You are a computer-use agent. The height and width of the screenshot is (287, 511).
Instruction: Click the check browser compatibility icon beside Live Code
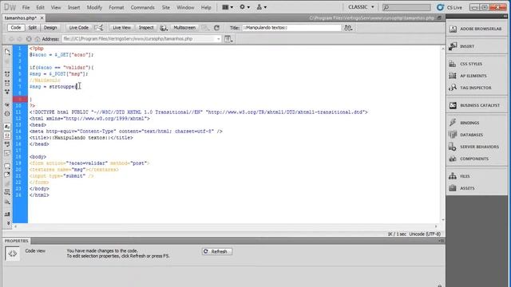99,28
